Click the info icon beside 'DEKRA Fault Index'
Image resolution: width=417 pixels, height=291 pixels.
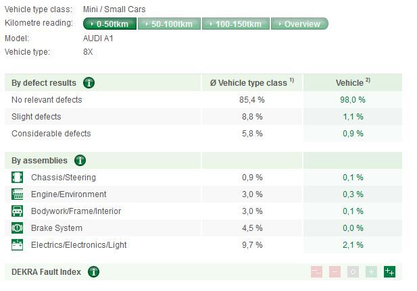coord(94,272)
